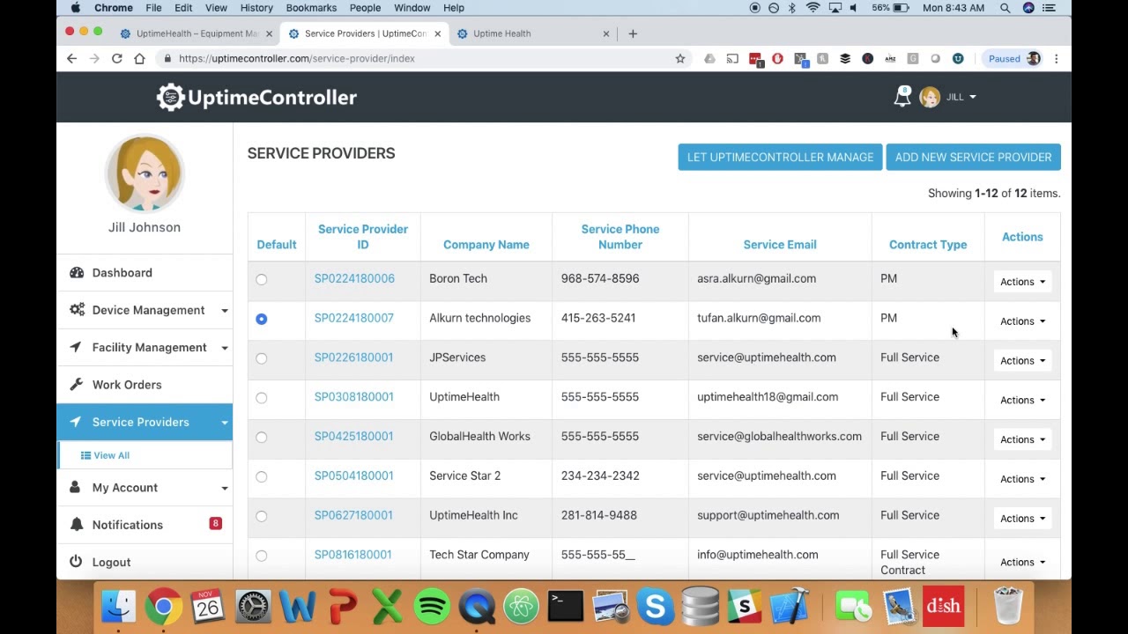Launch Terminal from the dock
1128x634 pixels.
(x=565, y=606)
